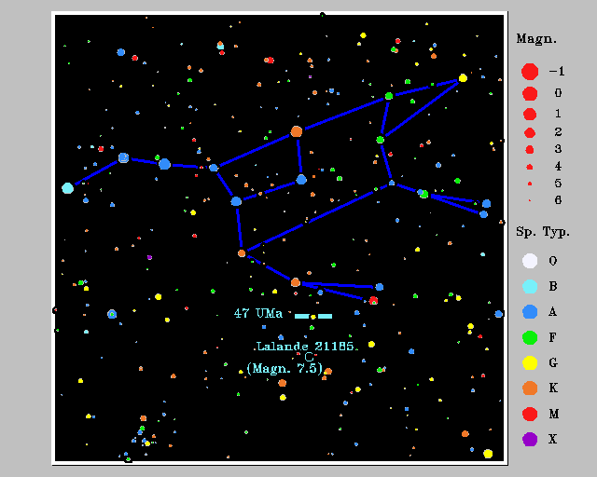
Task: Click the magnitude 5 red dot in legend
Action: coord(530,184)
